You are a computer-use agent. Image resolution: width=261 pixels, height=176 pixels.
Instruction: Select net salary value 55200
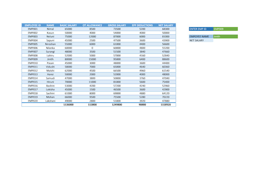click(x=166, y=48)
